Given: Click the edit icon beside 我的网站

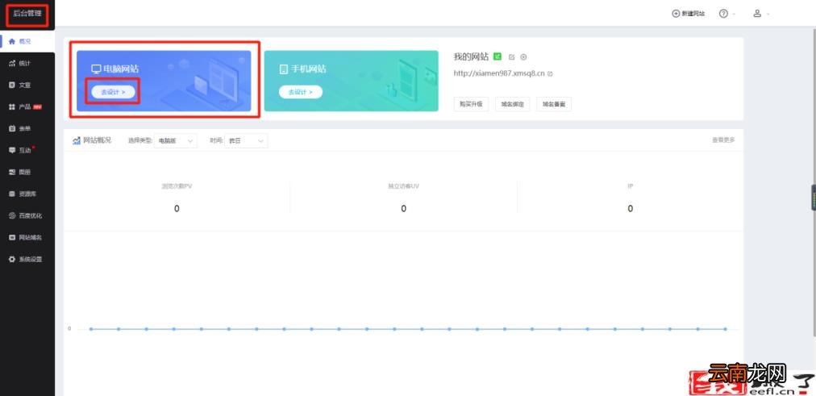Looking at the screenshot, I should click(511, 56).
